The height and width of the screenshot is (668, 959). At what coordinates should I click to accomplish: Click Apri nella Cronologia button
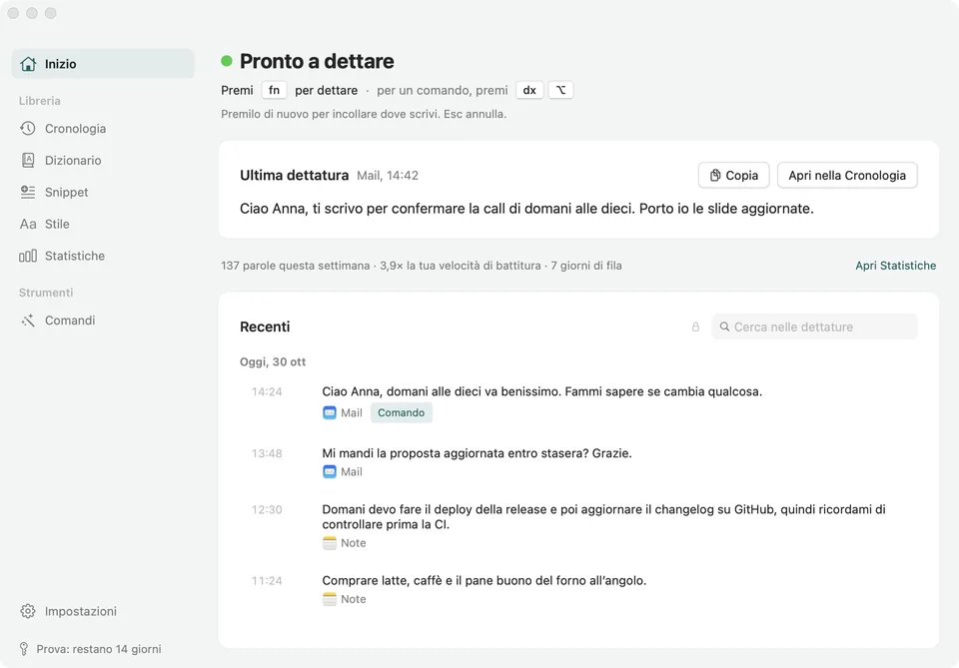[847, 176]
